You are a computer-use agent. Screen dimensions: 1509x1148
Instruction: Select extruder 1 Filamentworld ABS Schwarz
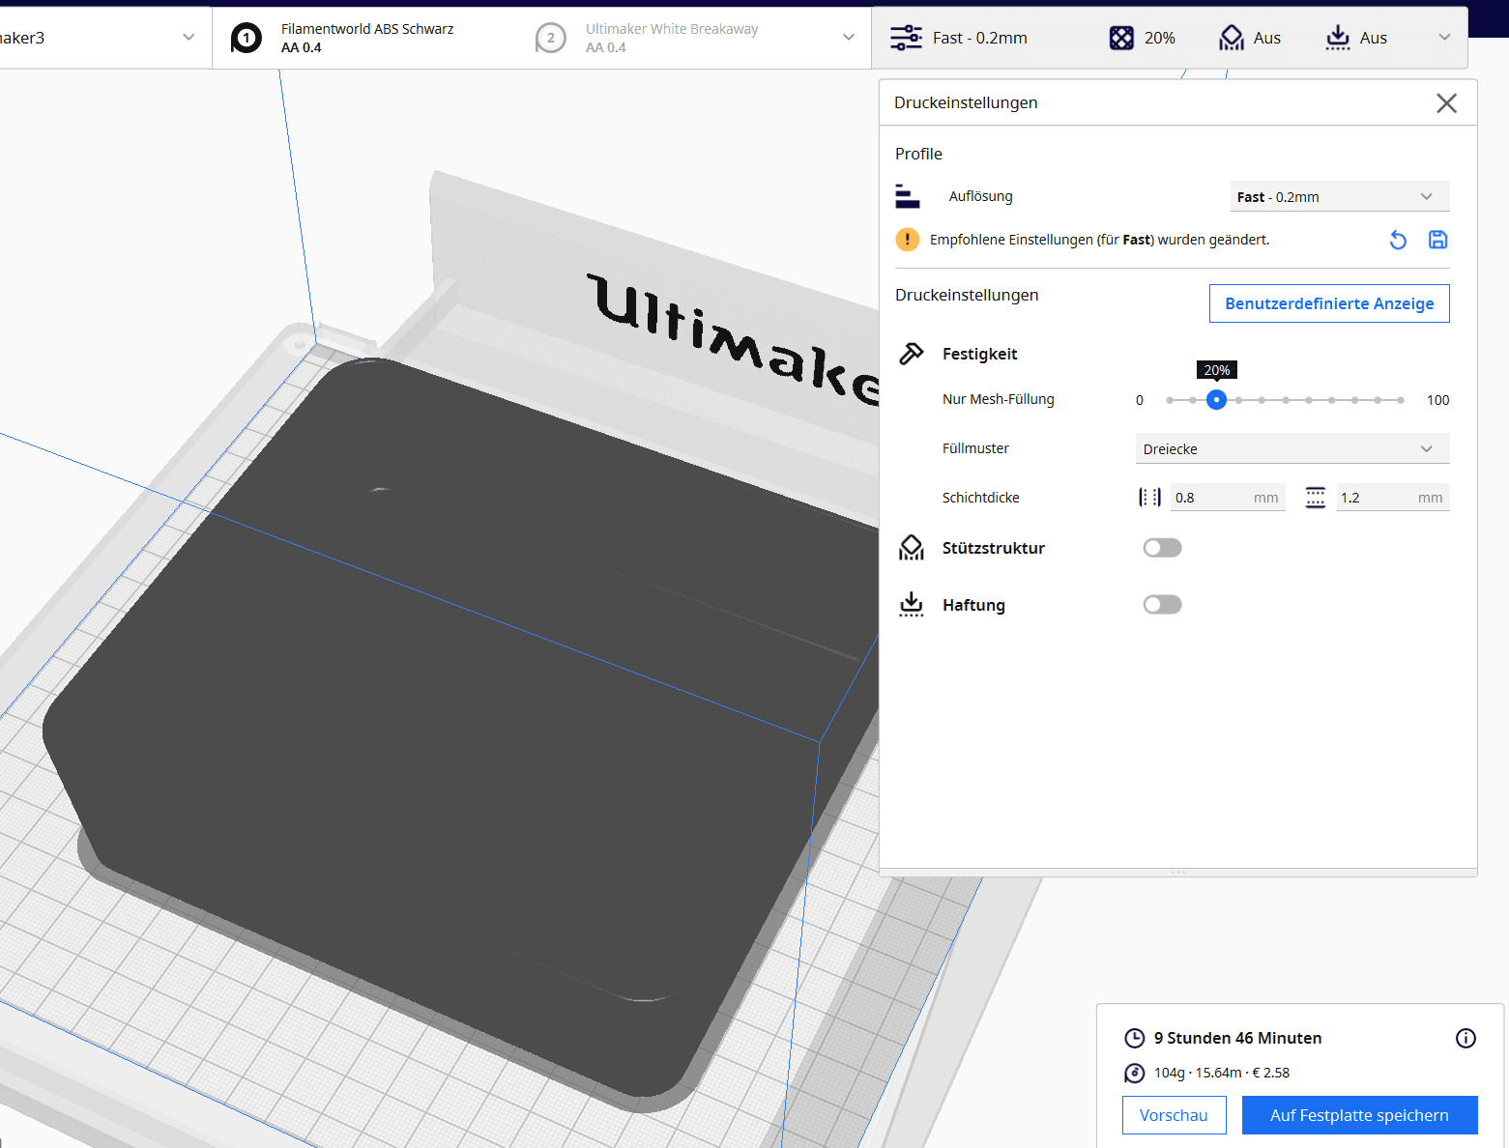coord(366,38)
